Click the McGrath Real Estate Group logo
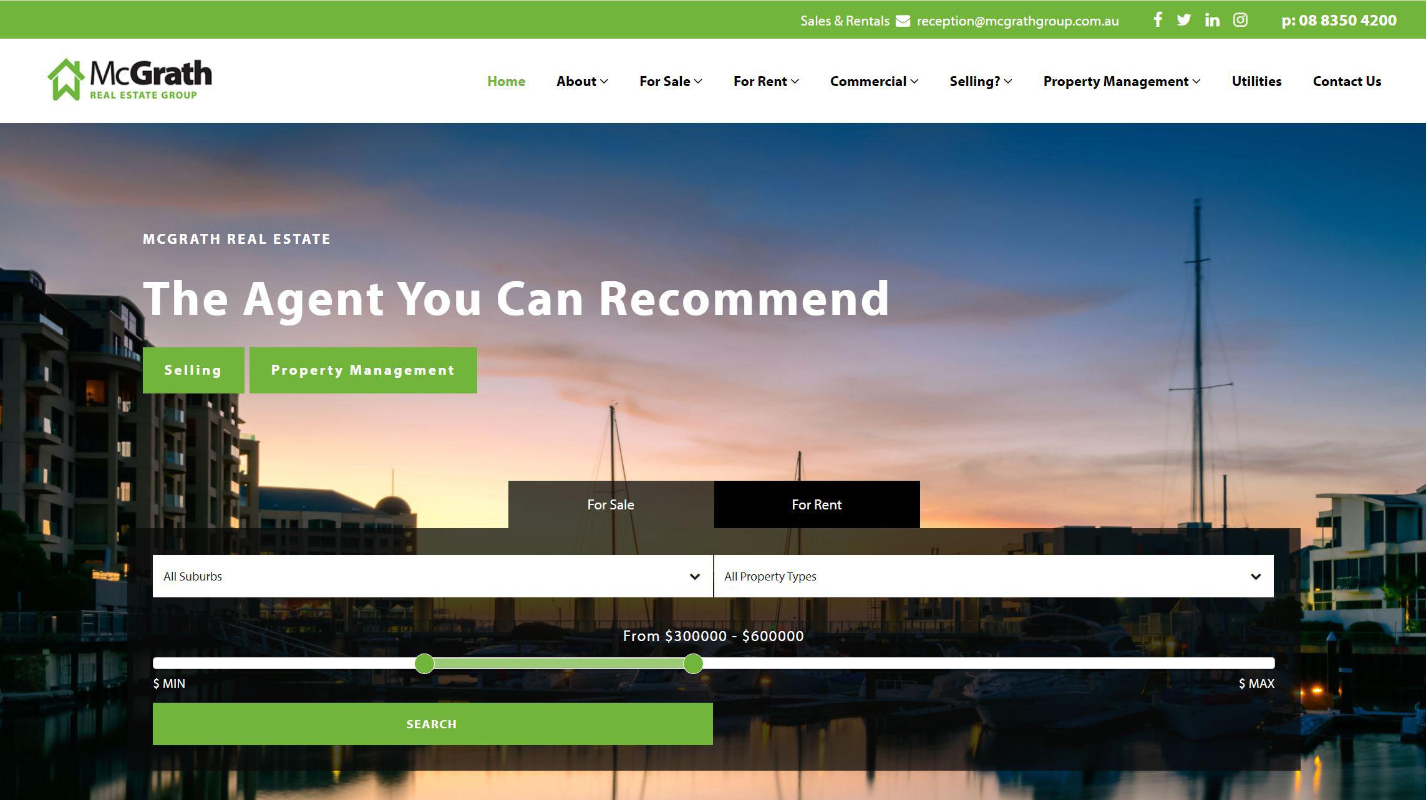The height and width of the screenshot is (800, 1426). coord(130,80)
